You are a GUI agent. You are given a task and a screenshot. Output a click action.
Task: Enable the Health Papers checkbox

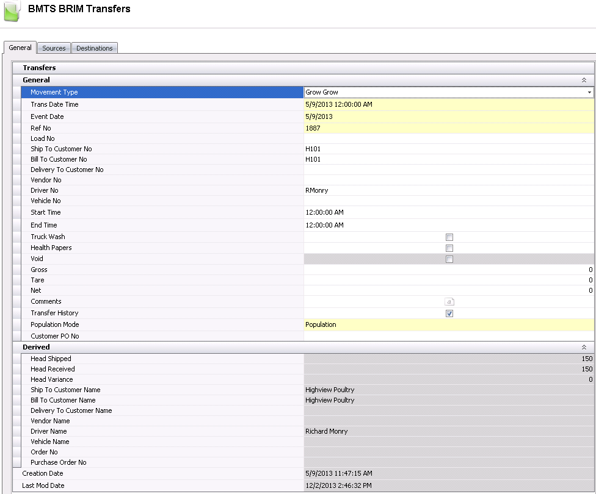449,248
